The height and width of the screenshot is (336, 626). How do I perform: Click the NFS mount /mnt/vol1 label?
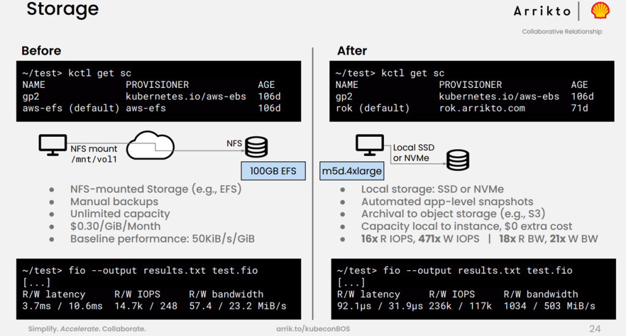pyautogui.click(x=94, y=154)
